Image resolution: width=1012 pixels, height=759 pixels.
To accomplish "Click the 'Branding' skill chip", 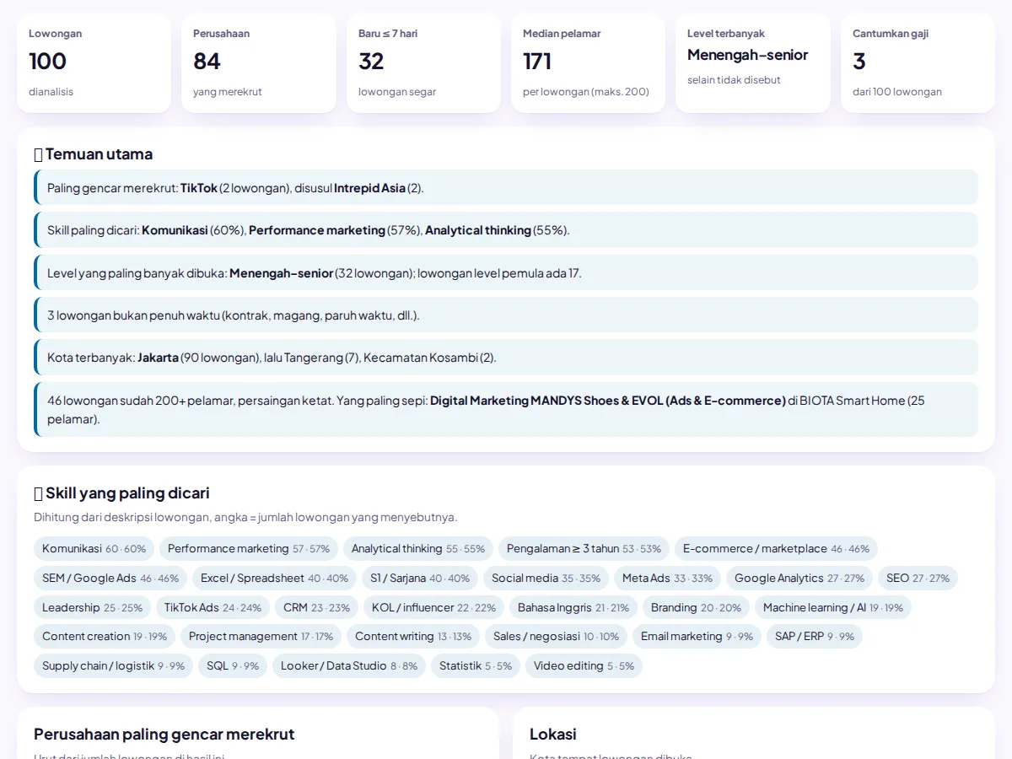I will coord(697,608).
